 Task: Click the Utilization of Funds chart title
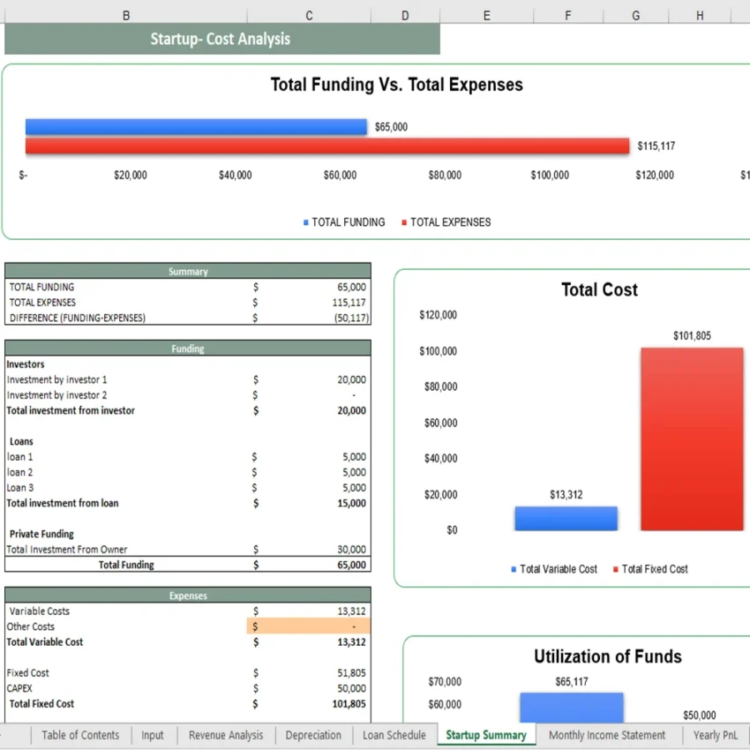point(608,656)
